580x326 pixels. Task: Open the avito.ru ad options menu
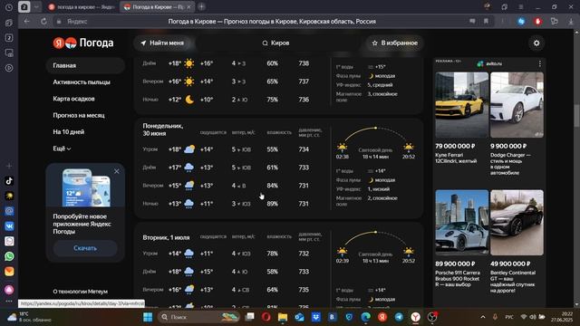coord(540,63)
